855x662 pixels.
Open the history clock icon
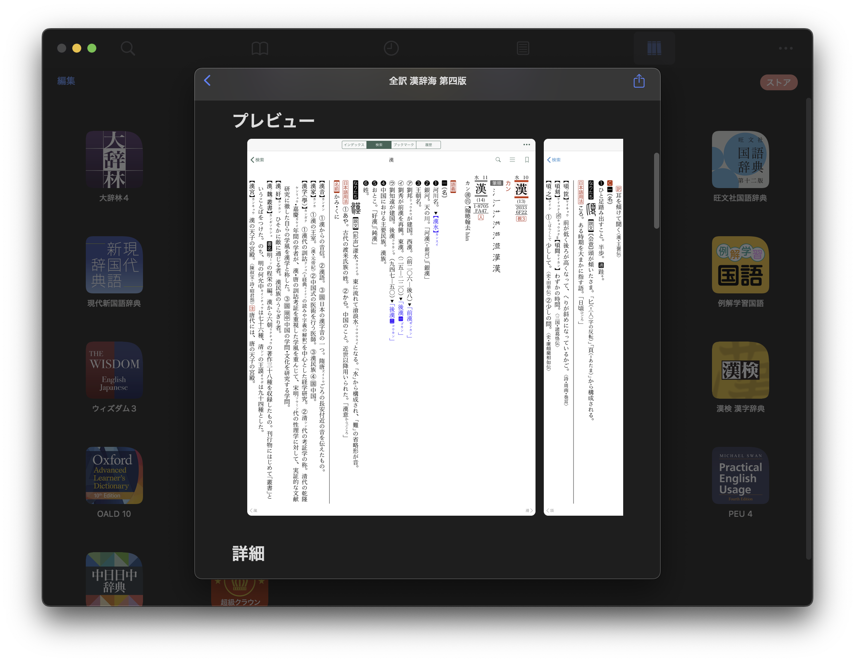click(x=391, y=49)
